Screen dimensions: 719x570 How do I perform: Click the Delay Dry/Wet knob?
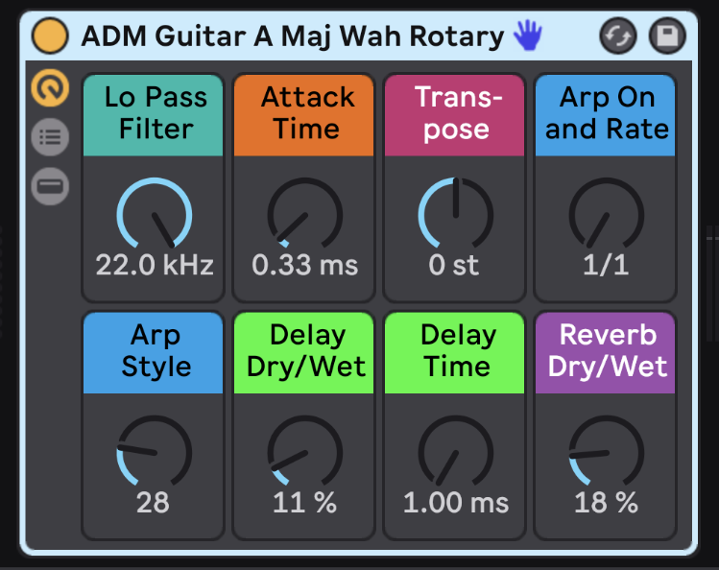pyautogui.click(x=305, y=452)
